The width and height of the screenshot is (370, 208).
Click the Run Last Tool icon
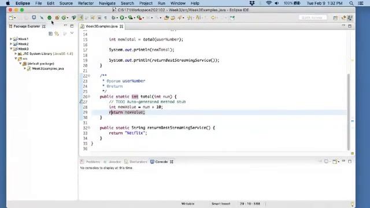139,18
